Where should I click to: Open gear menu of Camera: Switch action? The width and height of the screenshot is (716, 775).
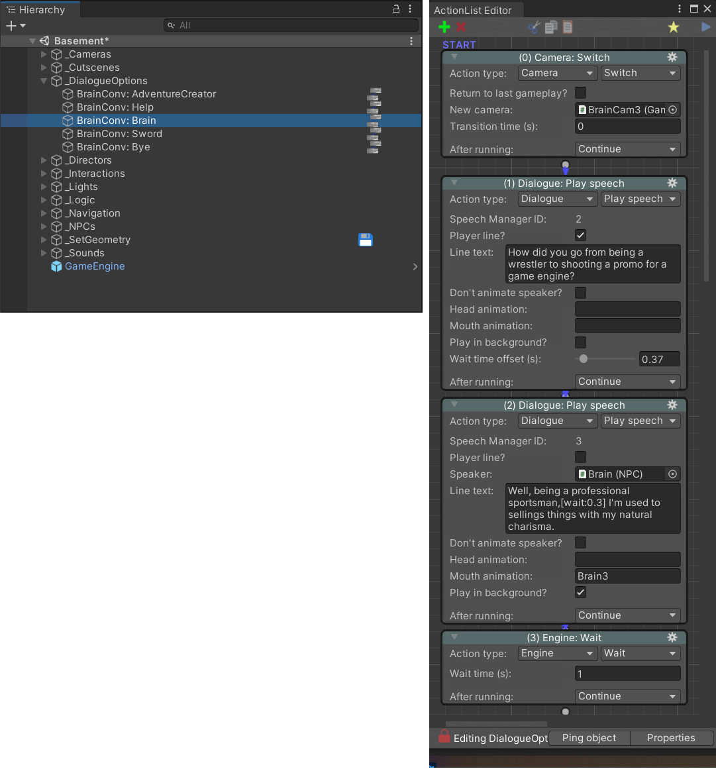pyautogui.click(x=672, y=57)
